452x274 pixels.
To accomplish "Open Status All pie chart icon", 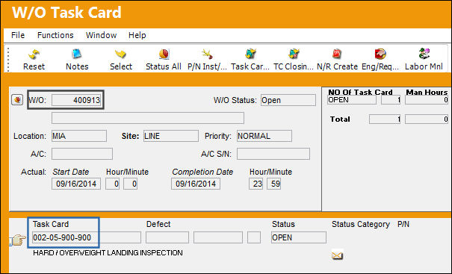I will 164,54.
